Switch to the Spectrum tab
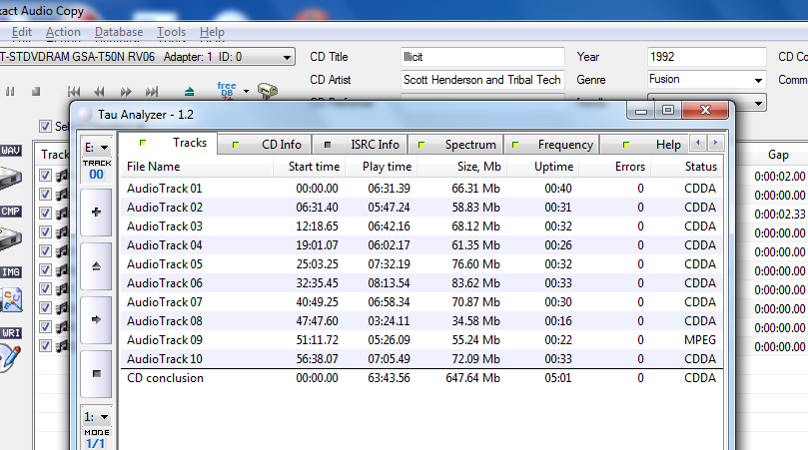This screenshot has width=808, height=450. [x=455, y=145]
